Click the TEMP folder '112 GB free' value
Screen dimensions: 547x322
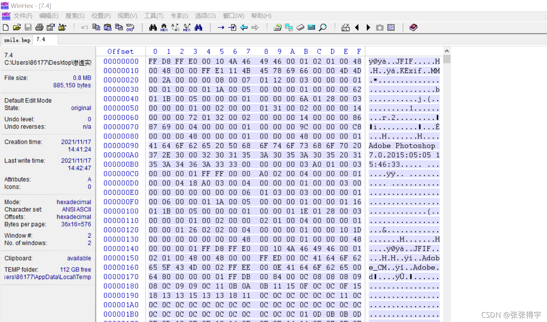tap(75, 270)
